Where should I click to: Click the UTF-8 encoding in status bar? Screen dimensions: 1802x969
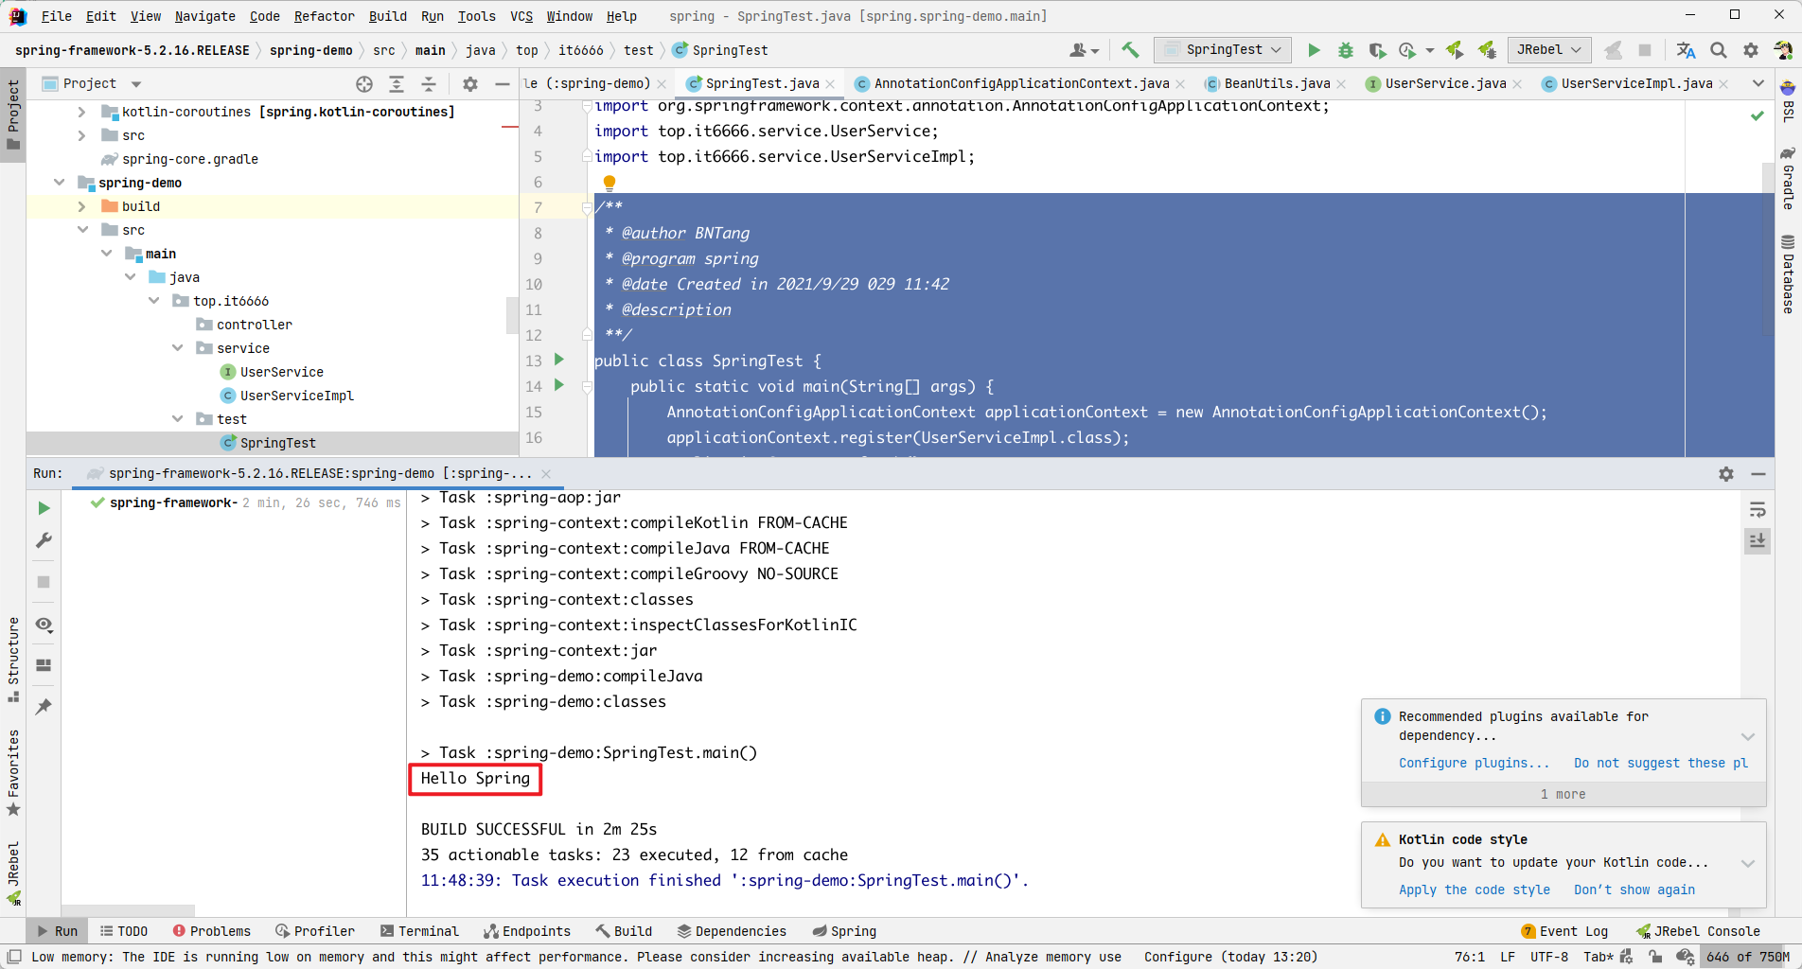1548,957
